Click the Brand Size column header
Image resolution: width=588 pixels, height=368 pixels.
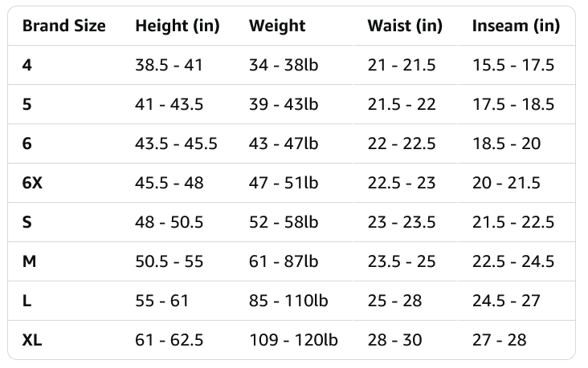click(63, 26)
